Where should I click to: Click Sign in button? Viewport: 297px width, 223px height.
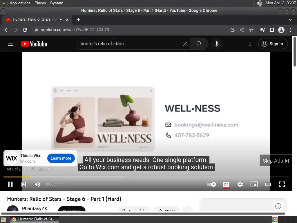(x=273, y=44)
